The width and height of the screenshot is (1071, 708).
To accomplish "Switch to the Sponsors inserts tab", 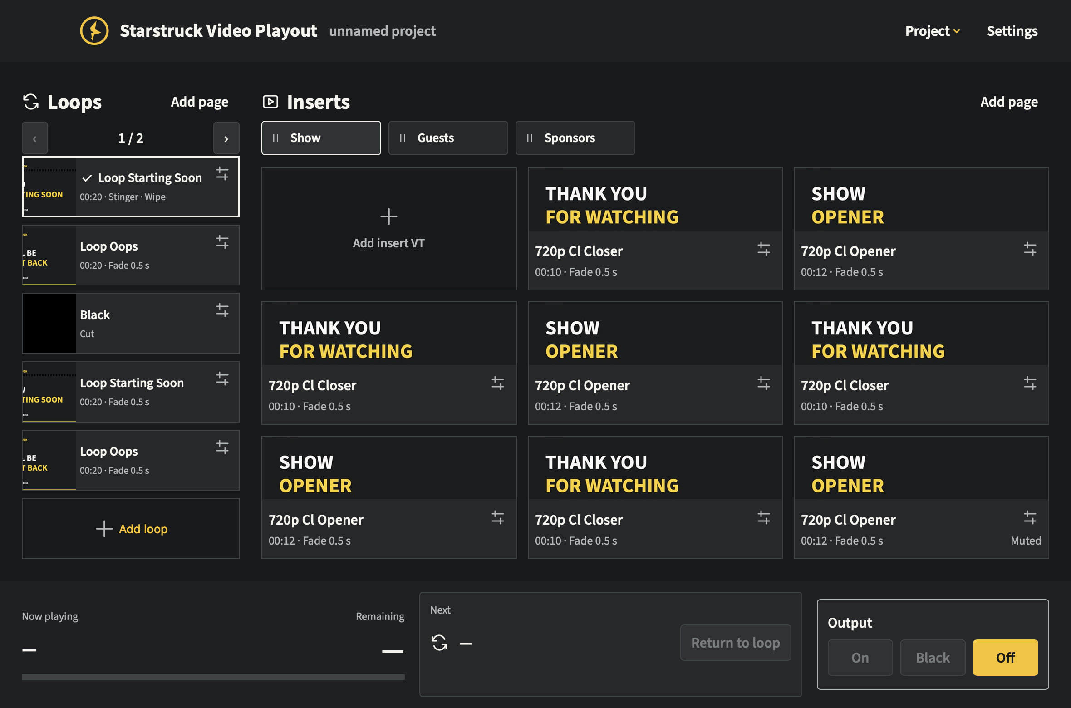I will coord(575,138).
